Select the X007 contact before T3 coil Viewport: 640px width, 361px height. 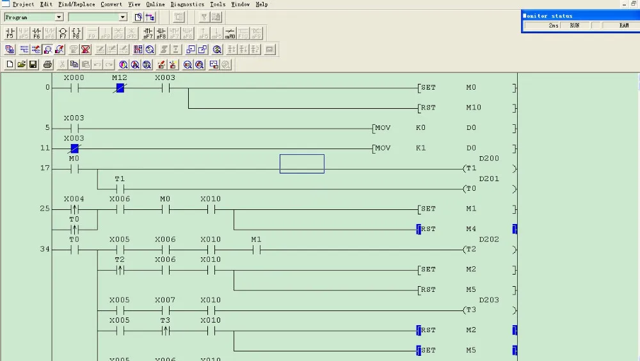(165, 310)
